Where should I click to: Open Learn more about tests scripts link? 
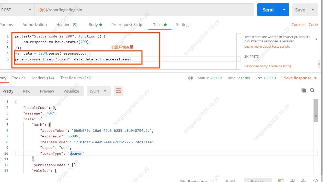pos(267,46)
